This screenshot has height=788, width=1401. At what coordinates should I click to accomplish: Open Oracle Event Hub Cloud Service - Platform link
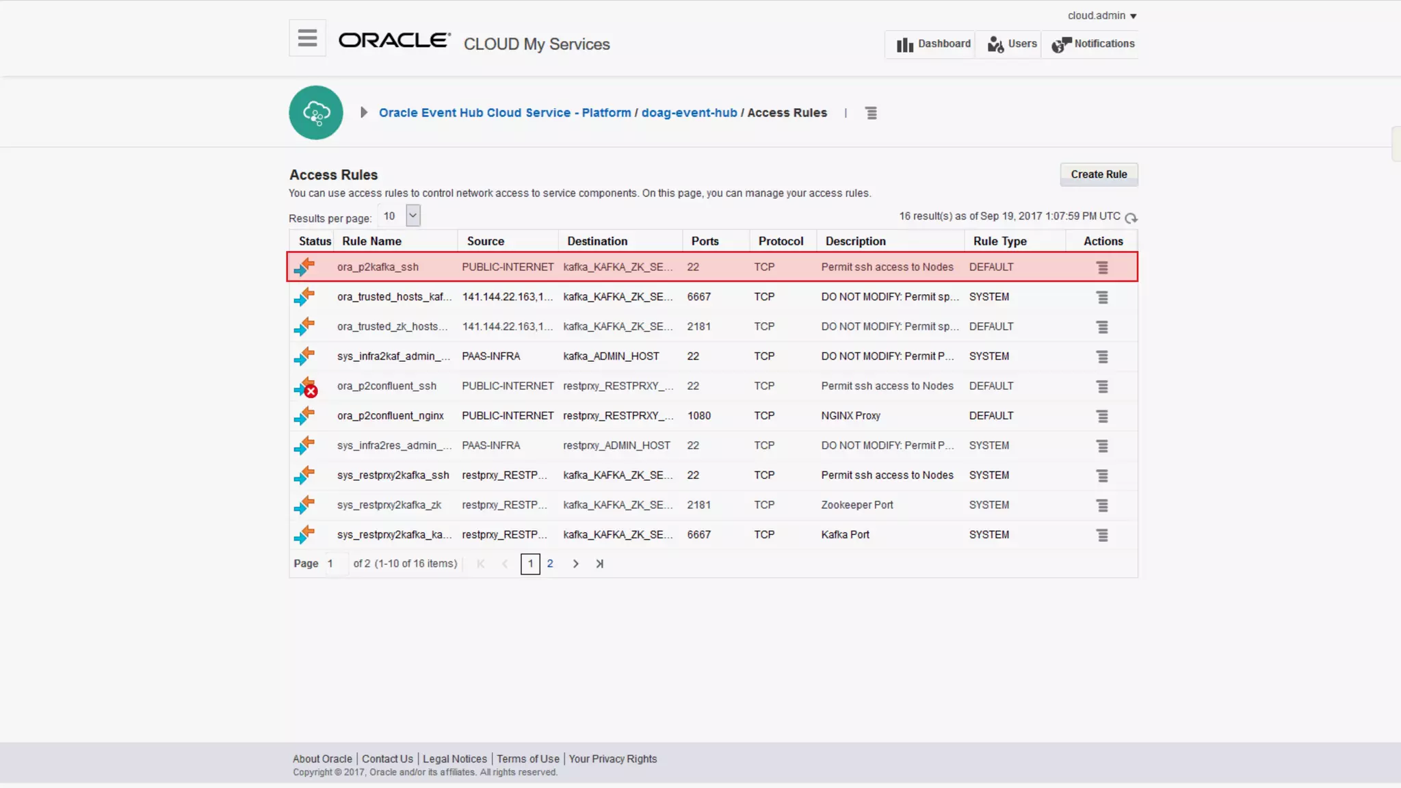tap(505, 113)
